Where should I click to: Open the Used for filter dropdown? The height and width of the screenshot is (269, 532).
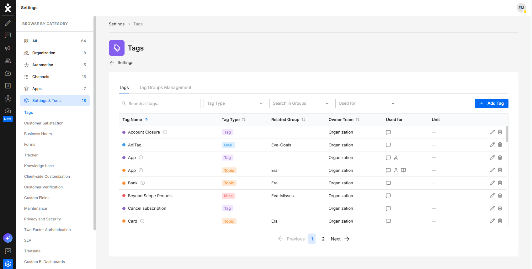pyautogui.click(x=367, y=103)
